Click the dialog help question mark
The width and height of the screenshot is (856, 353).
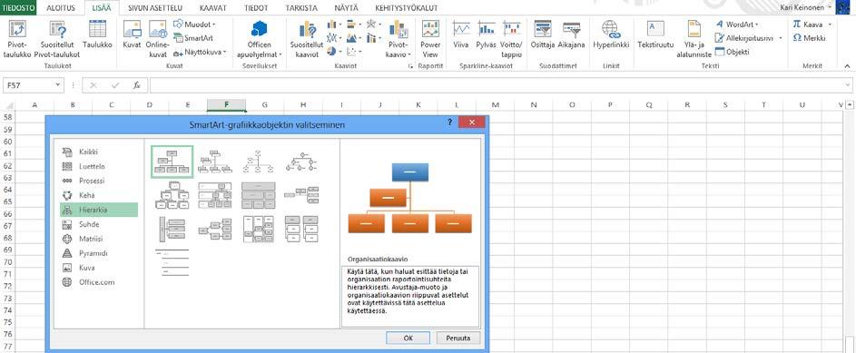[x=450, y=123]
